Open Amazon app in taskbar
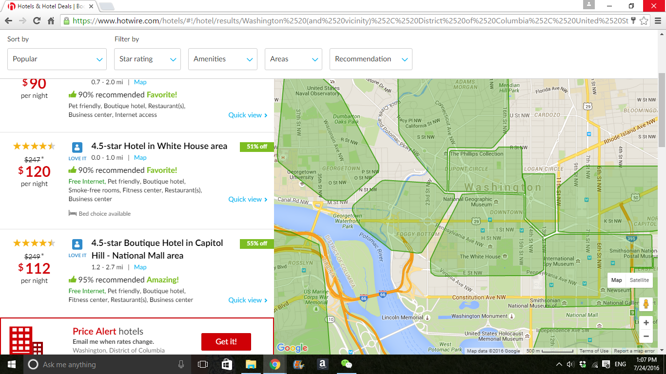 click(322, 364)
